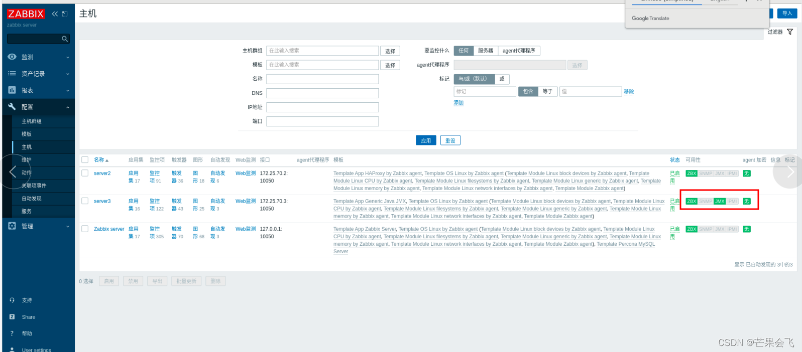Open 管理 menu via gear icon

tap(12, 226)
